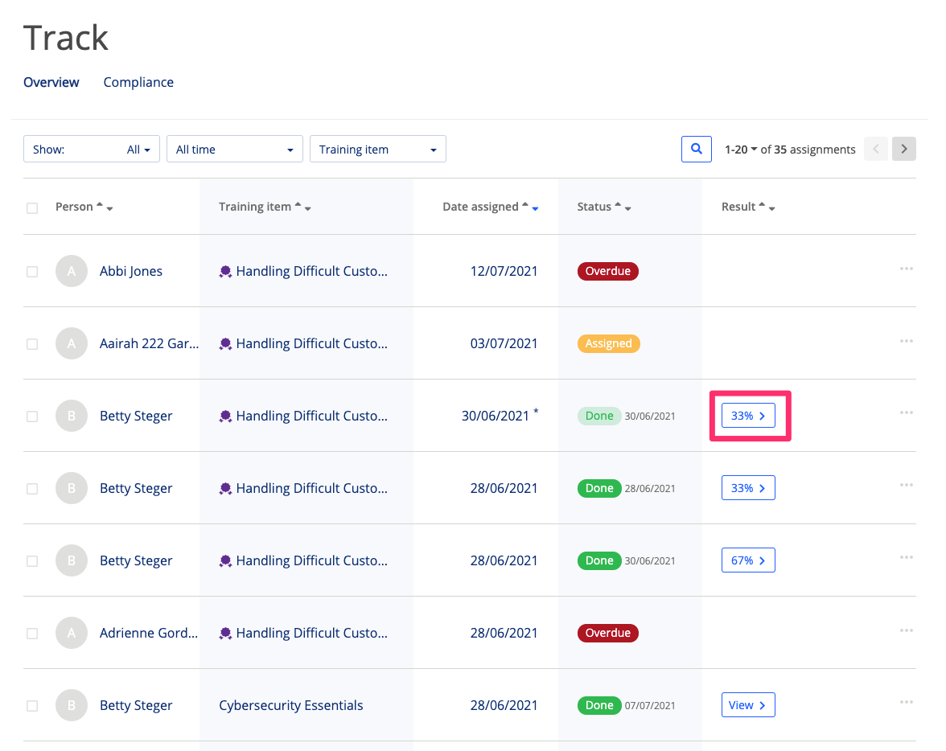Toggle select-all checkbox in table header
This screenshot has height=751, width=946.
pyautogui.click(x=32, y=208)
